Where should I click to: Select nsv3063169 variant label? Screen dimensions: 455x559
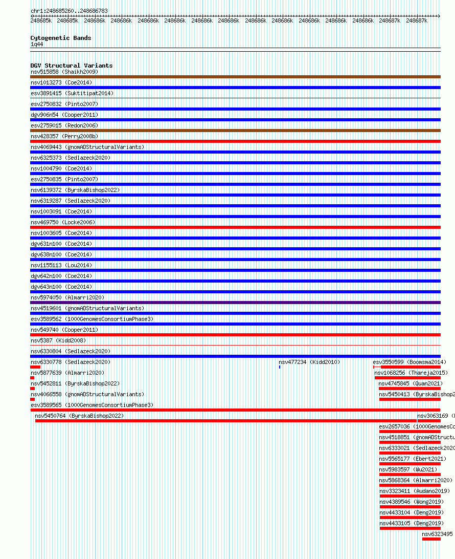pyautogui.click(x=436, y=416)
